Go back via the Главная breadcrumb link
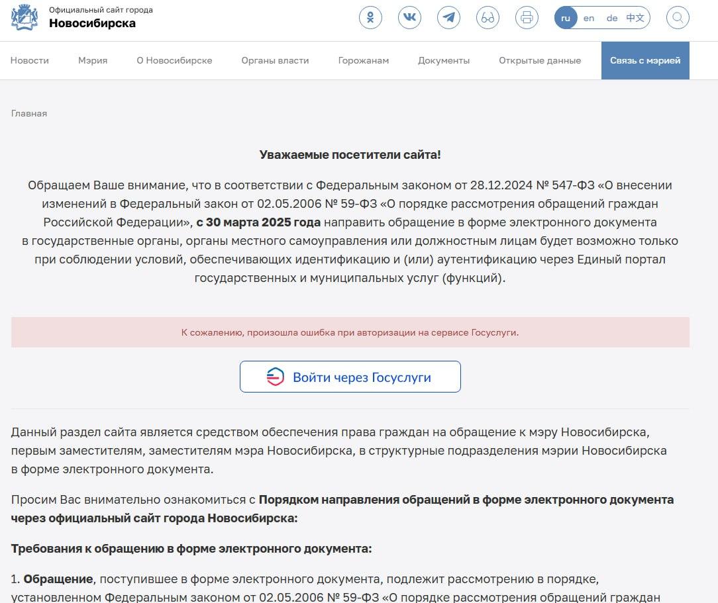The height and width of the screenshot is (603, 718). click(28, 113)
